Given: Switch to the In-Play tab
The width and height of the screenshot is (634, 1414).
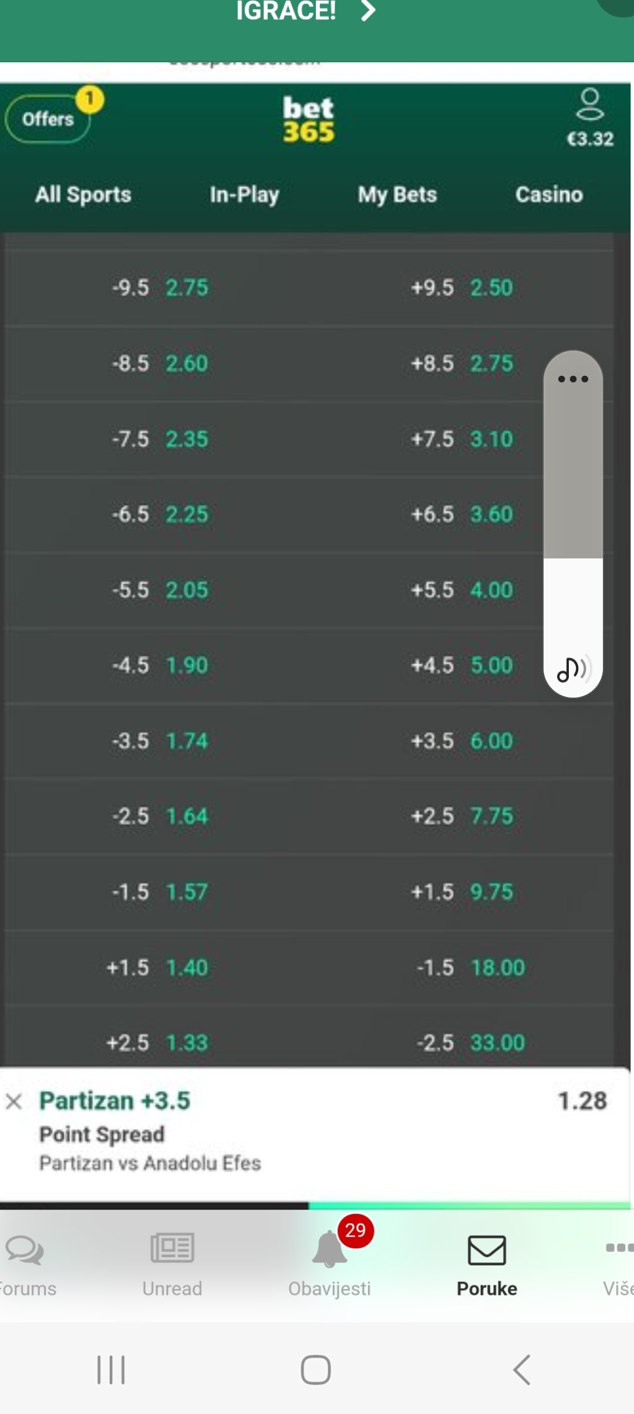Looking at the screenshot, I should (x=244, y=194).
